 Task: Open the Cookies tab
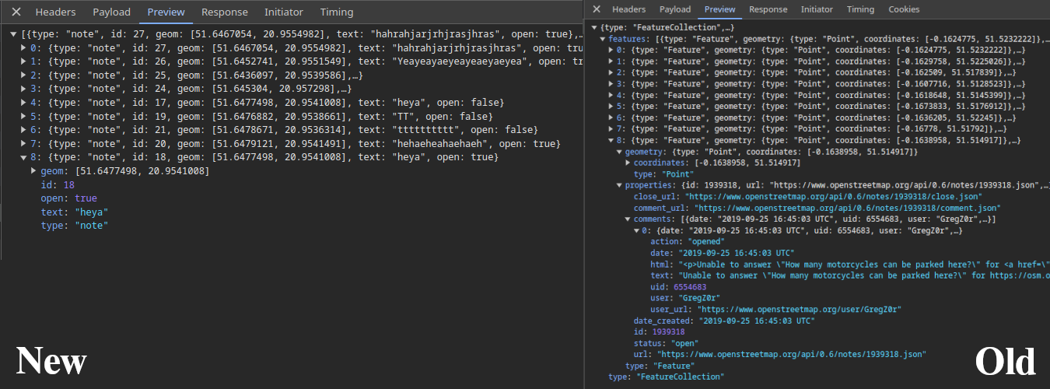pos(904,9)
